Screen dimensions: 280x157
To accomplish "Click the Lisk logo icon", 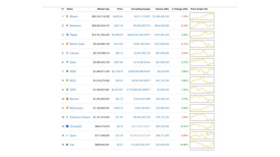I will point(67,144).
